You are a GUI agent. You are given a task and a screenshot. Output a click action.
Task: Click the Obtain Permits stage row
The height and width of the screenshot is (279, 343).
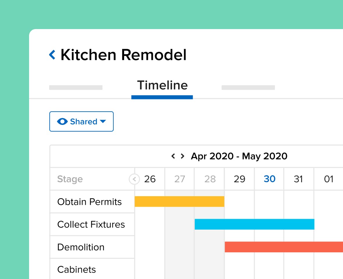click(x=92, y=202)
